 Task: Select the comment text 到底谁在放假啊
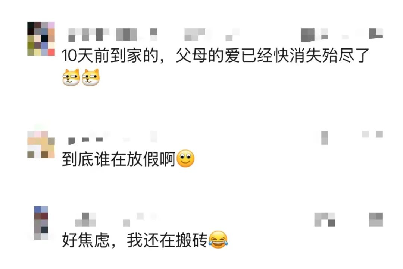119,159
